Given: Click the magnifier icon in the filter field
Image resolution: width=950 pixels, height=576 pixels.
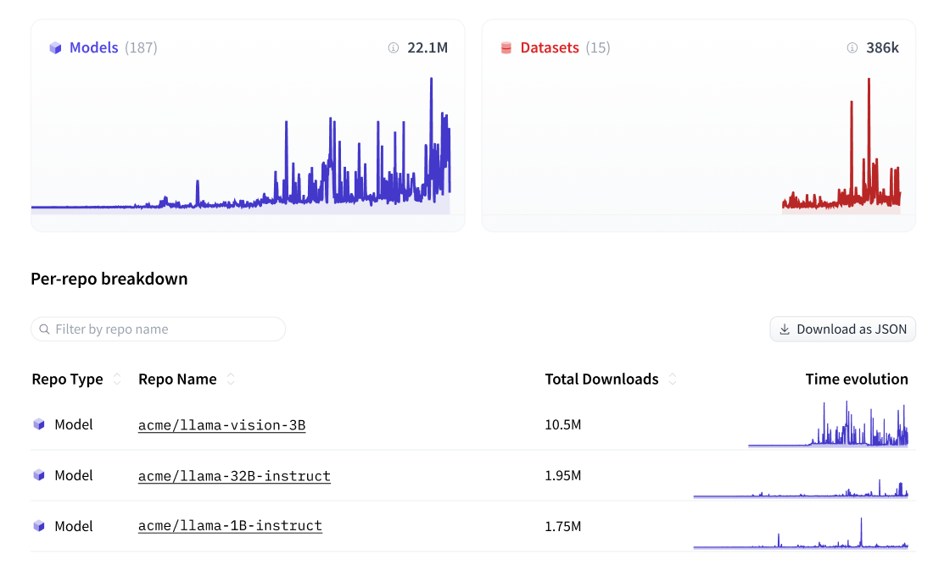Looking at the screenshot, I should click(42, 329).
